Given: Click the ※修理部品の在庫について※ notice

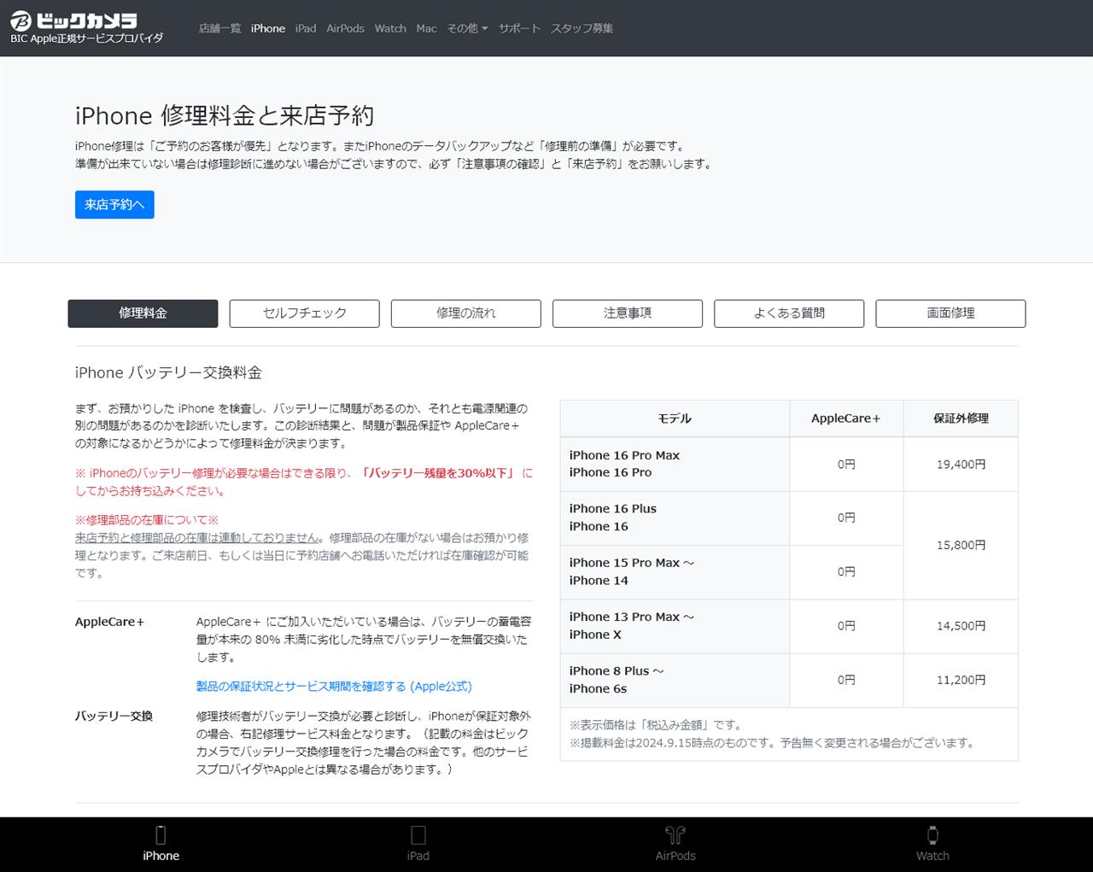Looking at the screenshot, I should click(x=147, y=520).
